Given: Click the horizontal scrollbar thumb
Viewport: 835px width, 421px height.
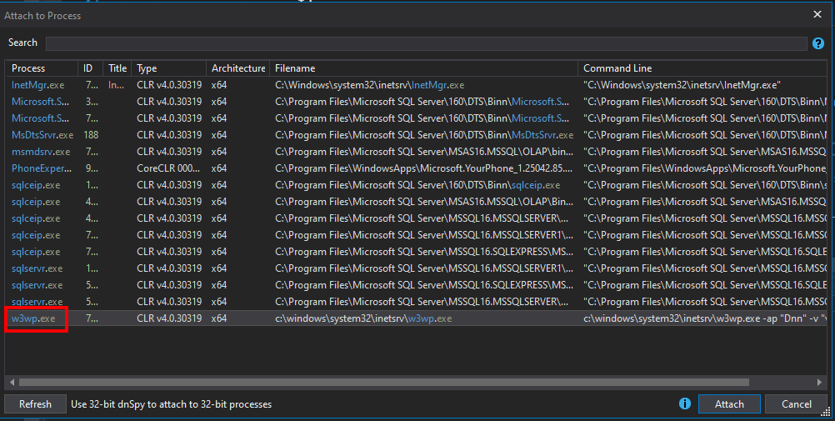Looking at the screenshot, I should 384,382.
